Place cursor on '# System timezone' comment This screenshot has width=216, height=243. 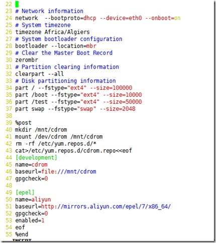[43, 25]
